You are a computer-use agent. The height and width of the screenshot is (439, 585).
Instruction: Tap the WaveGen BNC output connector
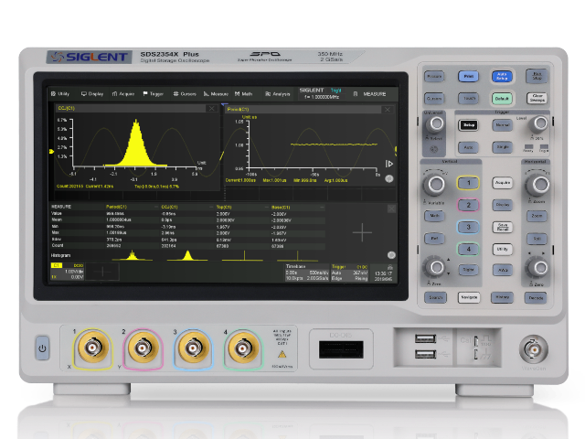[x=534, y=349]
